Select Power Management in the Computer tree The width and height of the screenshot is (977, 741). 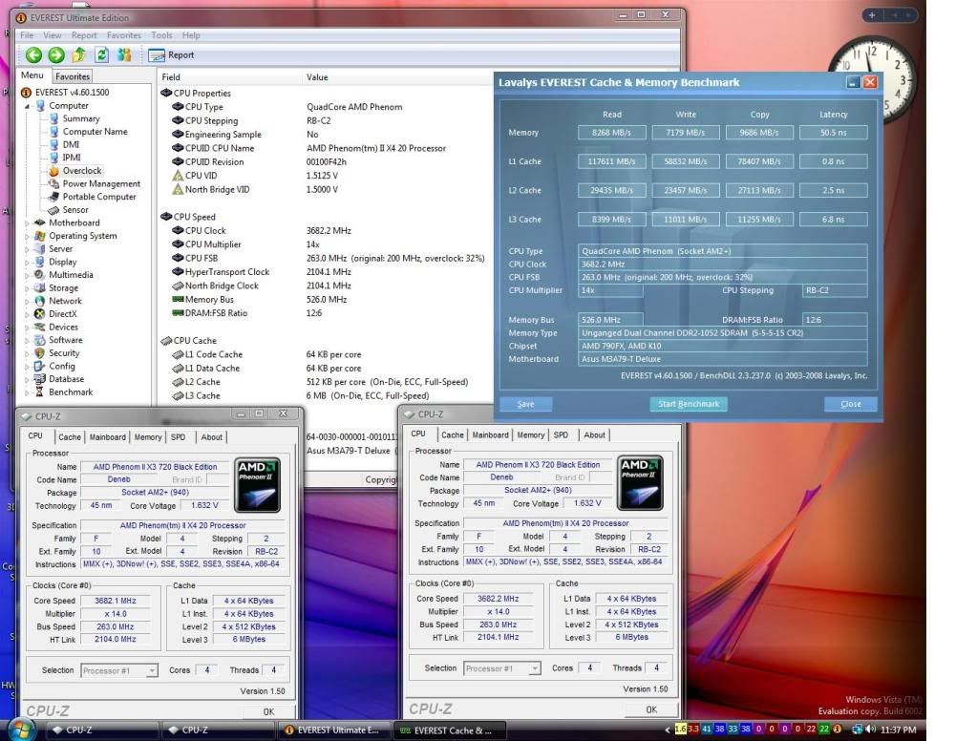point(100,184)
